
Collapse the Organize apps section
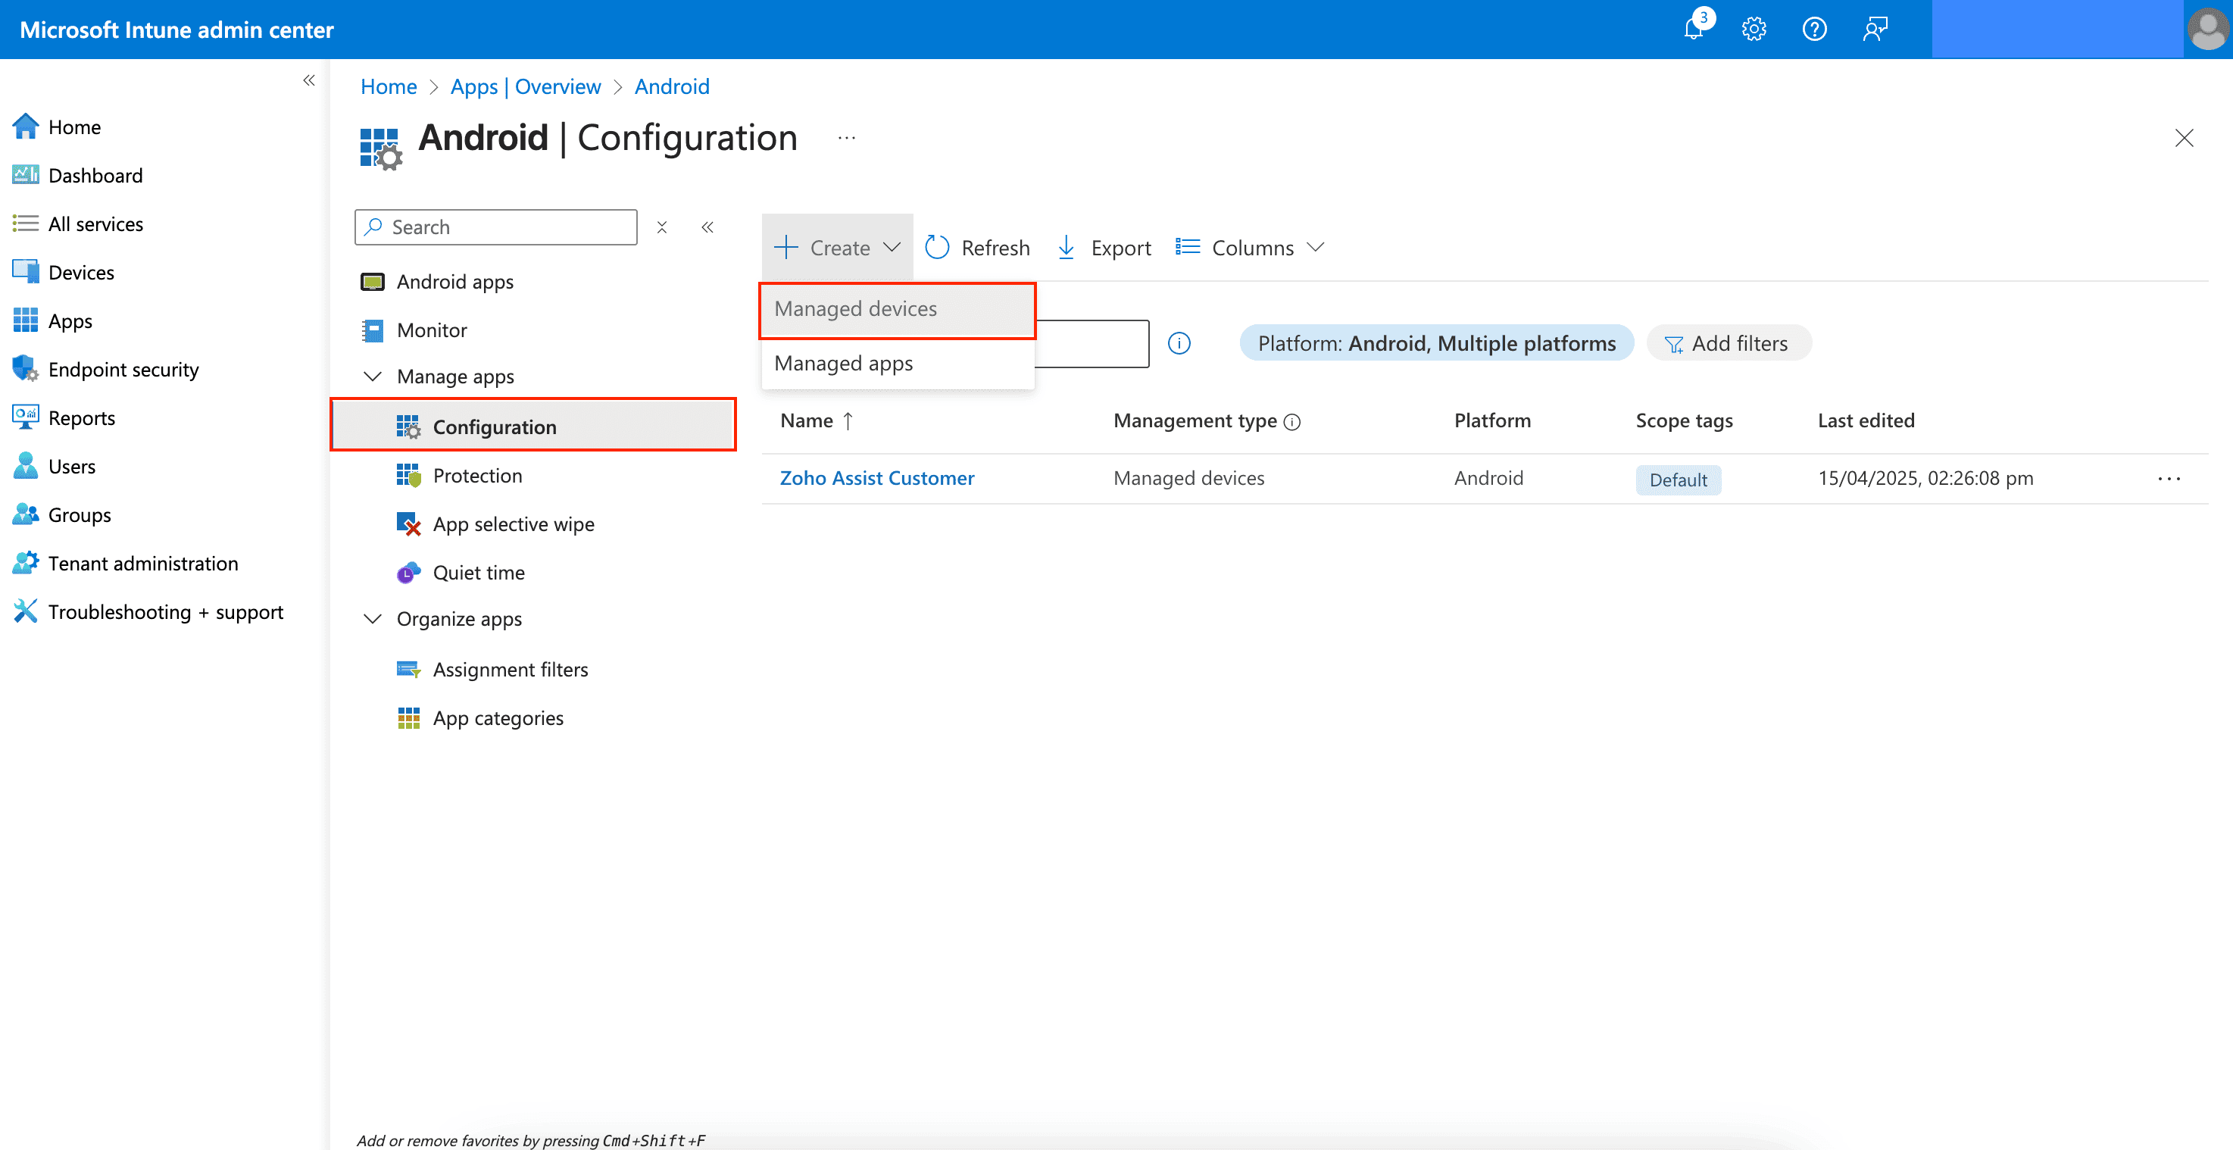tap(373, 619)
